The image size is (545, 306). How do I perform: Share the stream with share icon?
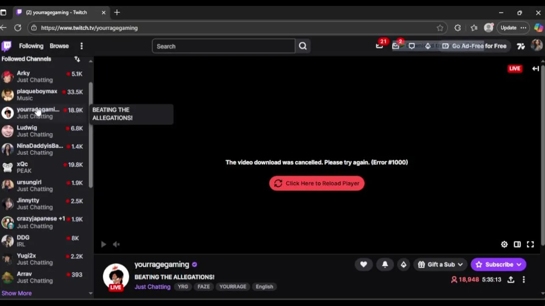(x=511, y=280)
